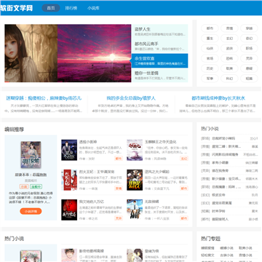Choose the 恐怖 genre pill

229,58
